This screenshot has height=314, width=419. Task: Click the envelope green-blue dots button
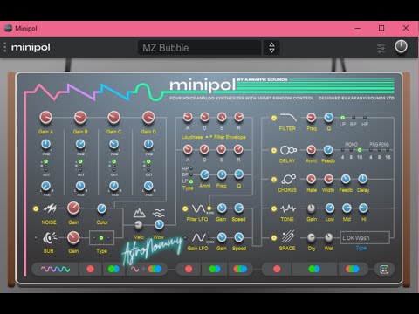215,269
